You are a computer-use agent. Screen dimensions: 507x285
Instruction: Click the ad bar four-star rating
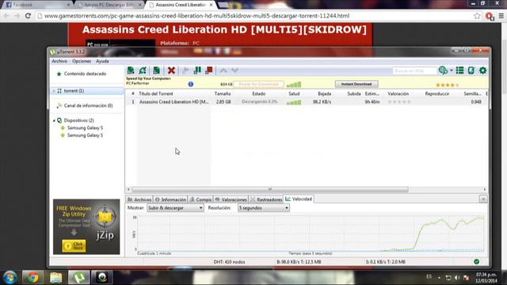[x=447, y=85]
